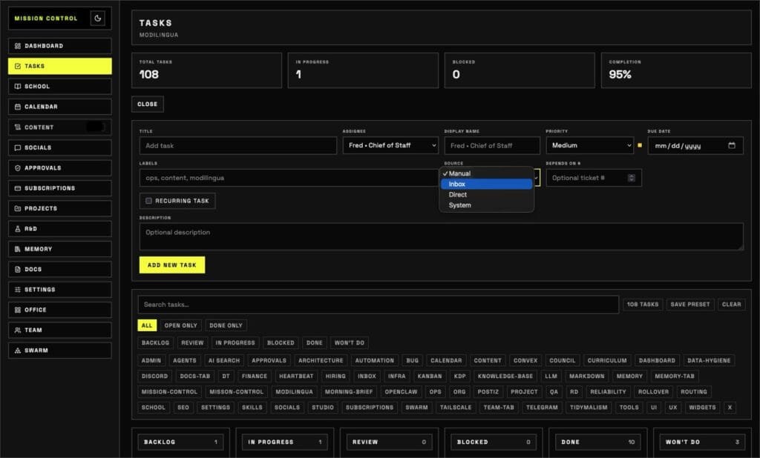Image resolution: width=760 pixels, height=458 pixels.
Task: Toggle the BACKLOG status filter chip
Action: pyautogui.click(x=155, y=343)
